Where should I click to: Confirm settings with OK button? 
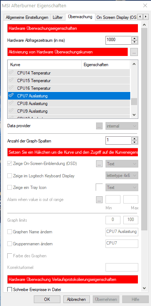pyautogui.click(x=47, y=299)
